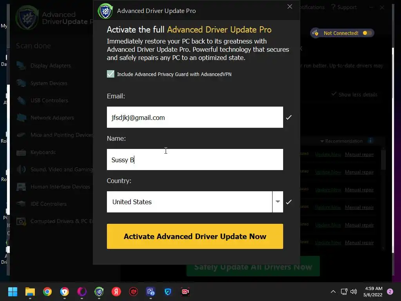Click Network Adapters sidebar icon
401x301 pixels.
pyautogui.click(x=21, y=118)
